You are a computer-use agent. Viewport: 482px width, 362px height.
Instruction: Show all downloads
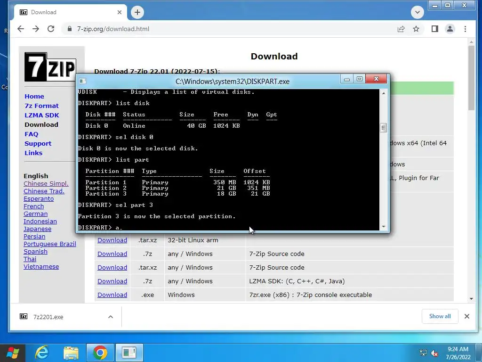(440, 316)
